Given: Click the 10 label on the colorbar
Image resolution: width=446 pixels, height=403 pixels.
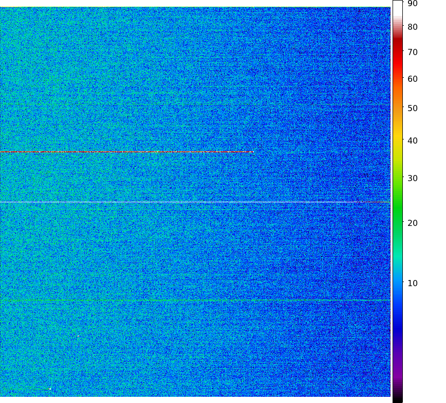Looking at the screenshot, I should pos(412,284).
